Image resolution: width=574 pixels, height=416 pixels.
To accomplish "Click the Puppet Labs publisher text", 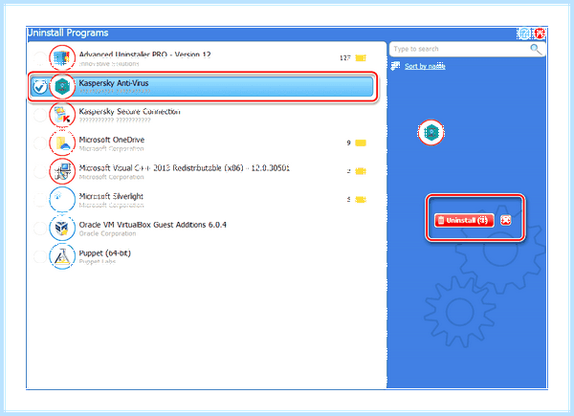I will tap(98, 262).
